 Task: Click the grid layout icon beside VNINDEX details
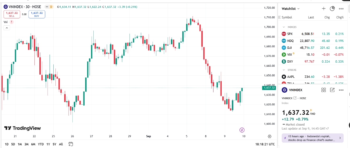pos(323,90)
